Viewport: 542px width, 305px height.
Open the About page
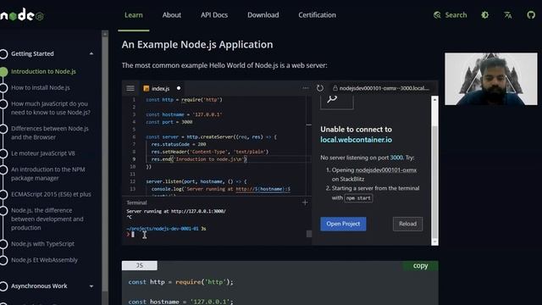coord(172,15)
